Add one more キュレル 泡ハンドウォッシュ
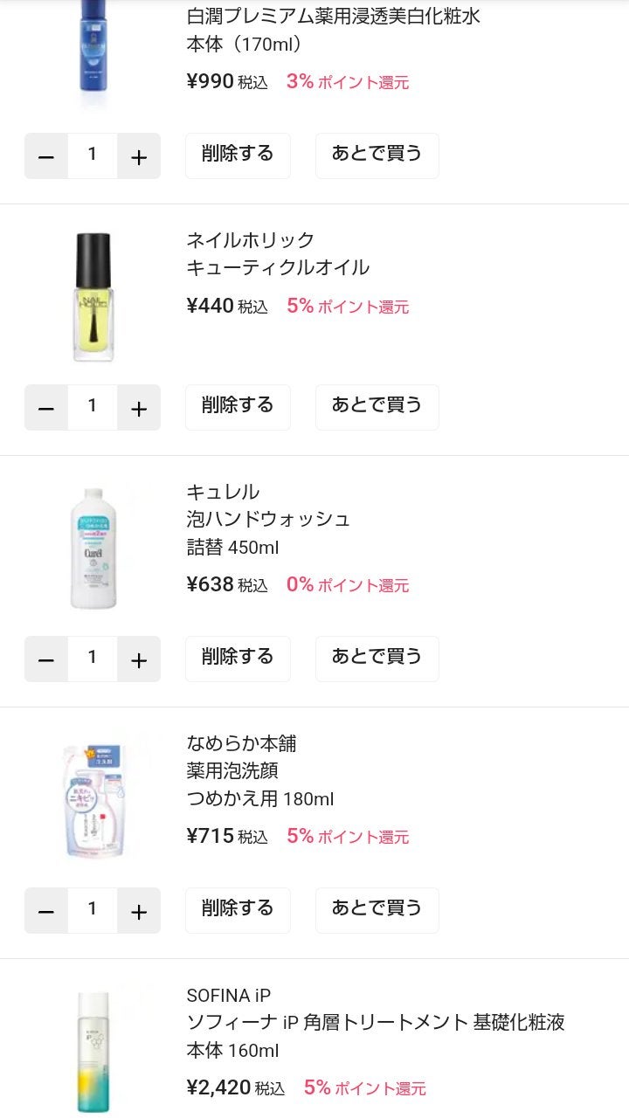Screen dimensions: 629x1118 pyautogui.click(x=139, y=659)
